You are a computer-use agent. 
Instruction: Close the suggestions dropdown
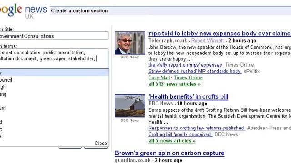click(101, 143)
